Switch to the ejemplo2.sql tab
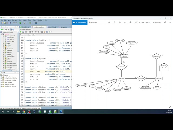 (x=64, y=27)
